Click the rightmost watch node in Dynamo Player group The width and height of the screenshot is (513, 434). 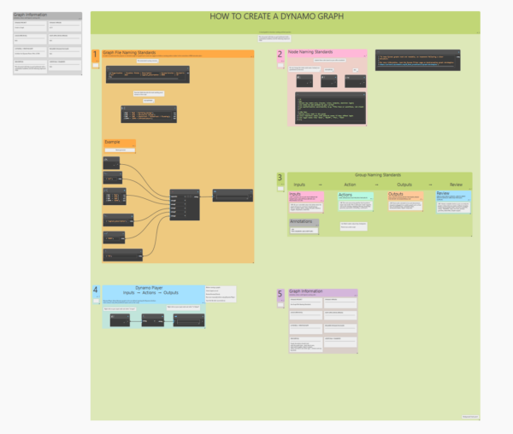(x=189, y=320)
